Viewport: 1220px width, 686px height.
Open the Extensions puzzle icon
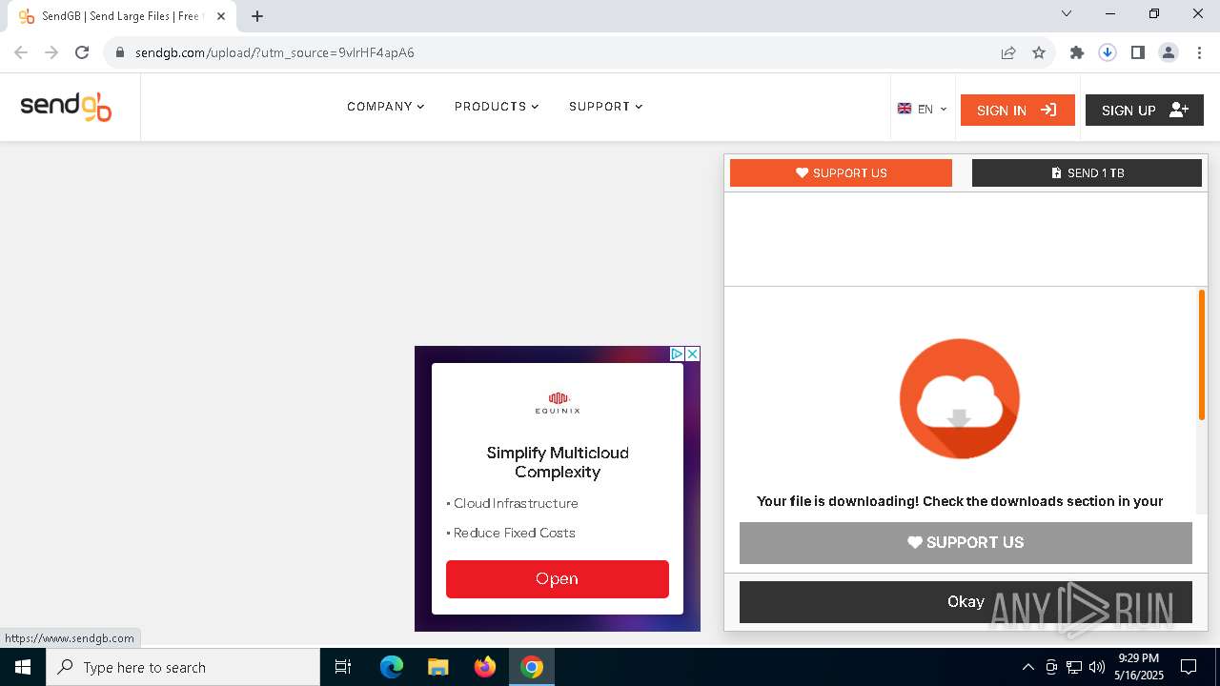pyautogui.click(x=1077, y=52)
